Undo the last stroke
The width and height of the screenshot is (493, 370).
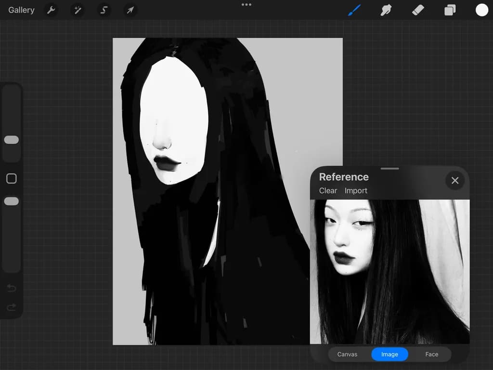[12, 288]
